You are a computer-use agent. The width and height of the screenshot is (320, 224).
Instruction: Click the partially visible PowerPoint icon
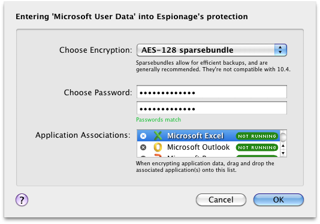click(158, 156)
